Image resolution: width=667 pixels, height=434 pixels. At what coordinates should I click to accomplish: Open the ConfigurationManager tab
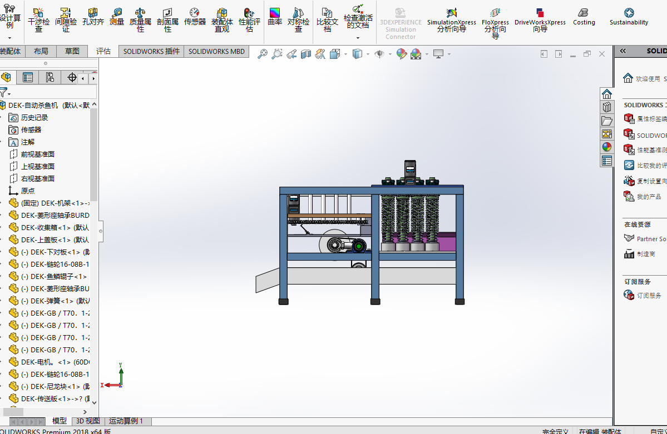tap(50, 77)
